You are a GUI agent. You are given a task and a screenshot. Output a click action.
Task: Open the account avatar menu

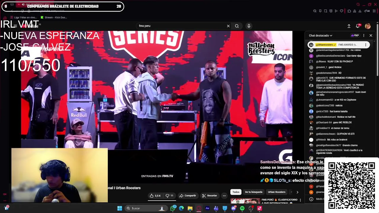pos(368,26)
